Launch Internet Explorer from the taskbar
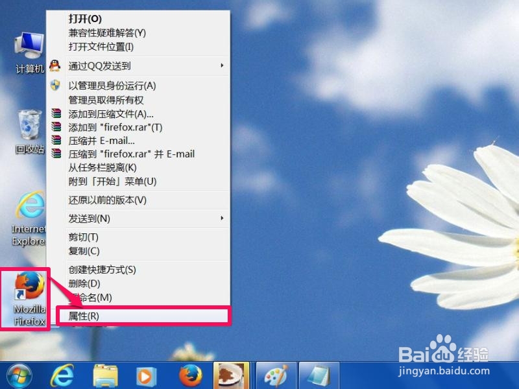The width and height of the screenshot is (519, 389). [62, 376]
